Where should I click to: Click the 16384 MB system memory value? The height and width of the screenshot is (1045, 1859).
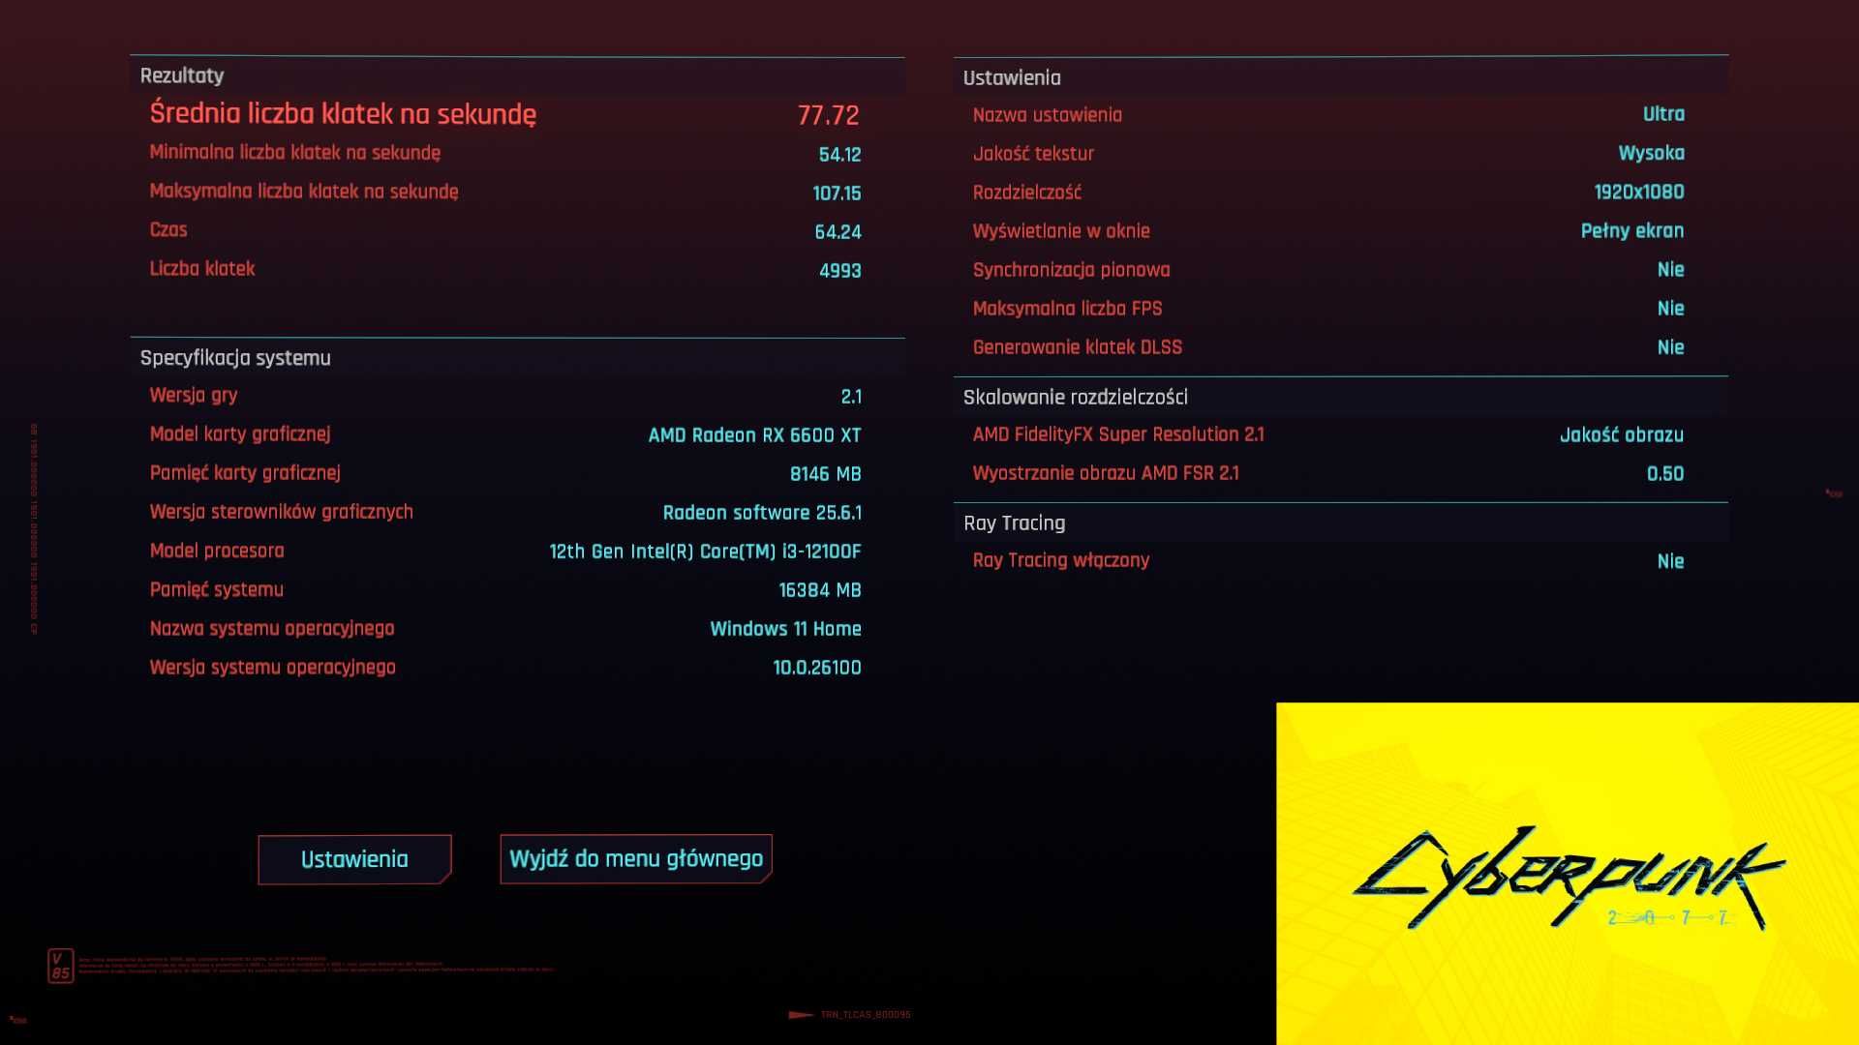(x=819, y=590)
